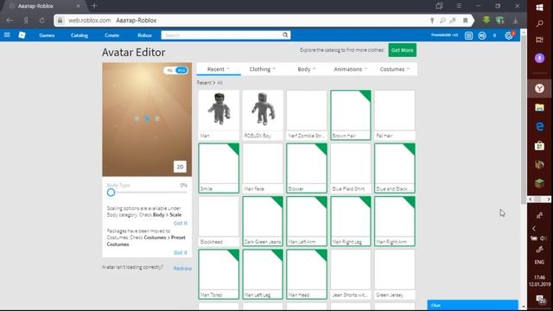
Task: Select the Man costume thumbnail
Action: tap(219, 115)
